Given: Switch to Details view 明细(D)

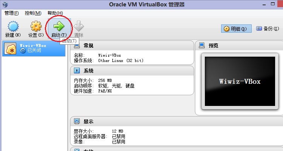Looking at the screenshot, I should [236, 29].
